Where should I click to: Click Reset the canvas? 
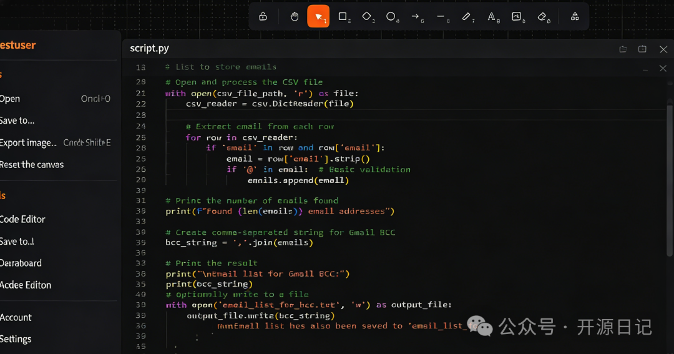(32, 165)
